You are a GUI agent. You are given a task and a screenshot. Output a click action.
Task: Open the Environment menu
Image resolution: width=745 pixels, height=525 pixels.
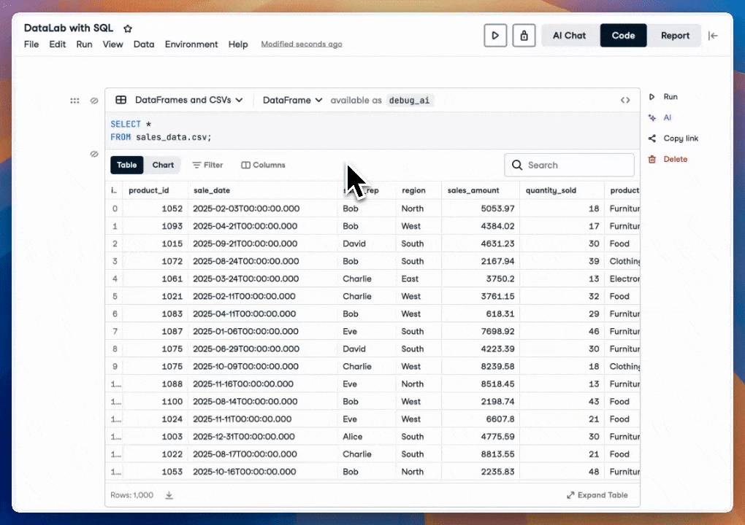[191, 44]
